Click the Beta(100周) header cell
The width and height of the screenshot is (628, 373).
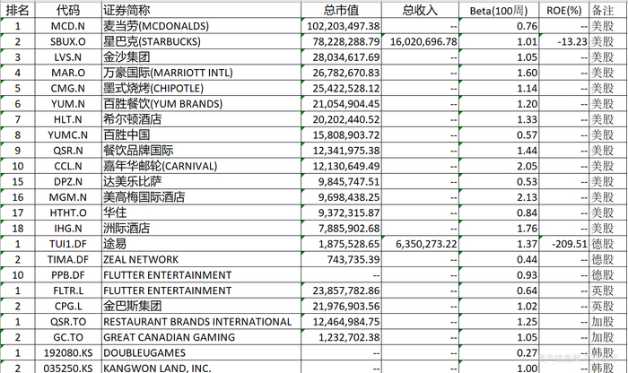pyautogui.click(x=499, y=11)
